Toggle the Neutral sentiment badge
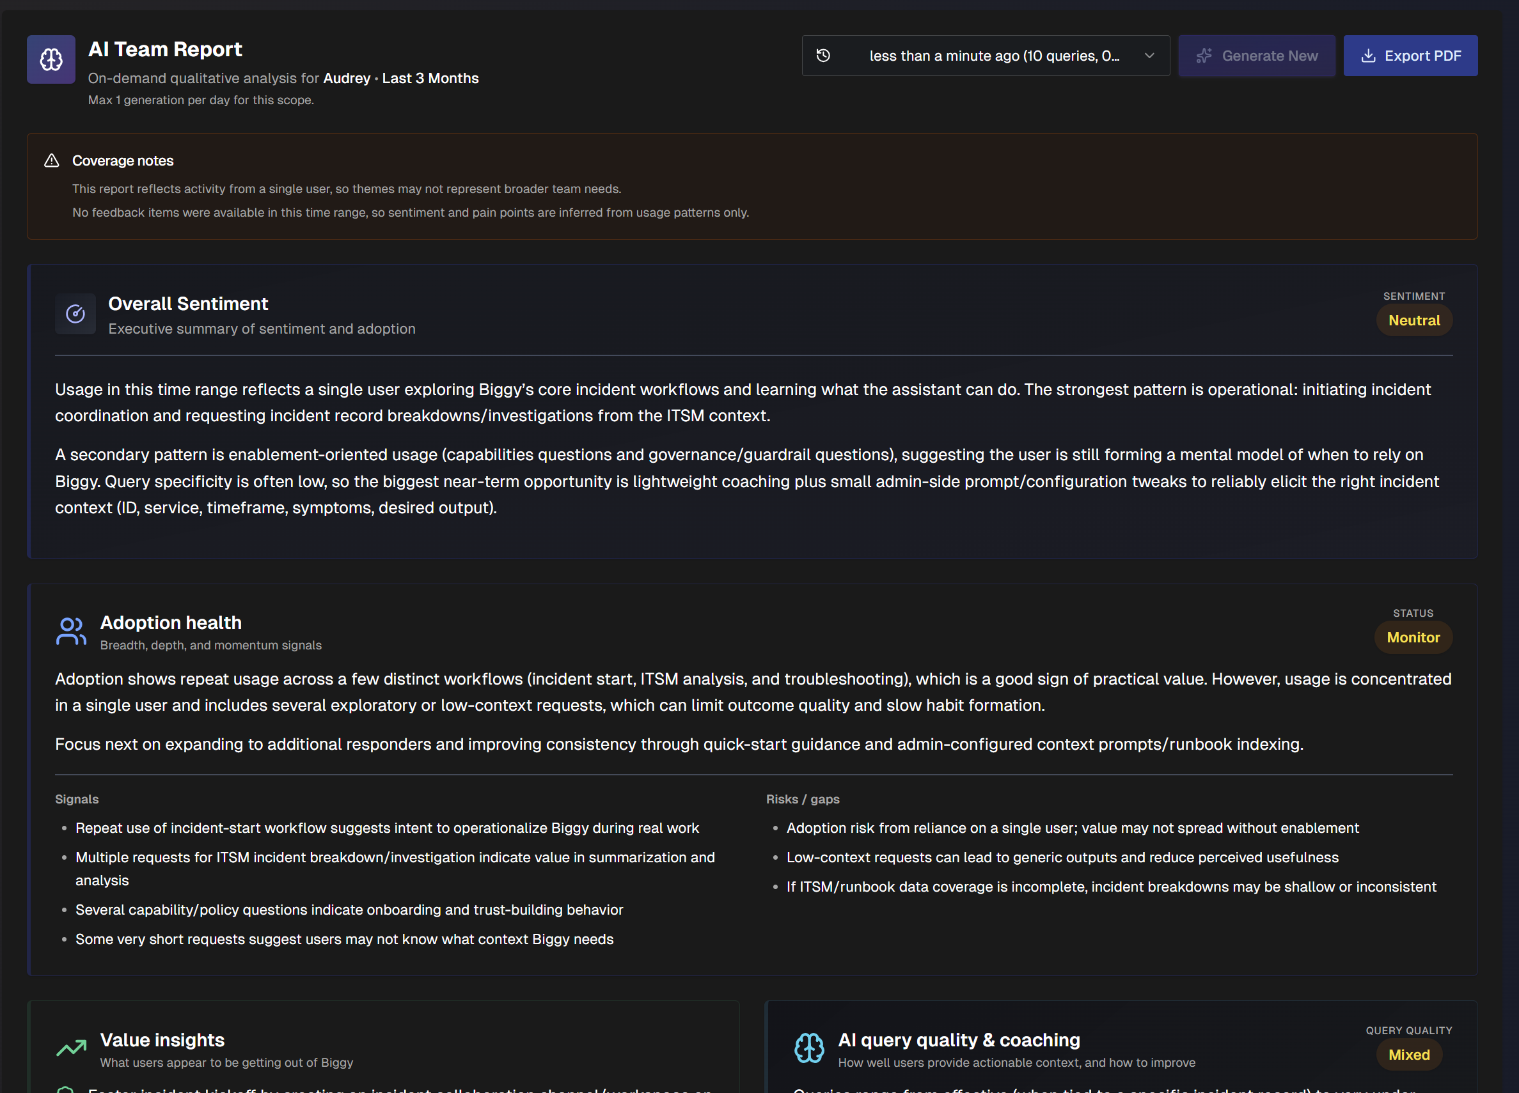The height and width of the screenshot is (1093, 1519). point(1414,320)
